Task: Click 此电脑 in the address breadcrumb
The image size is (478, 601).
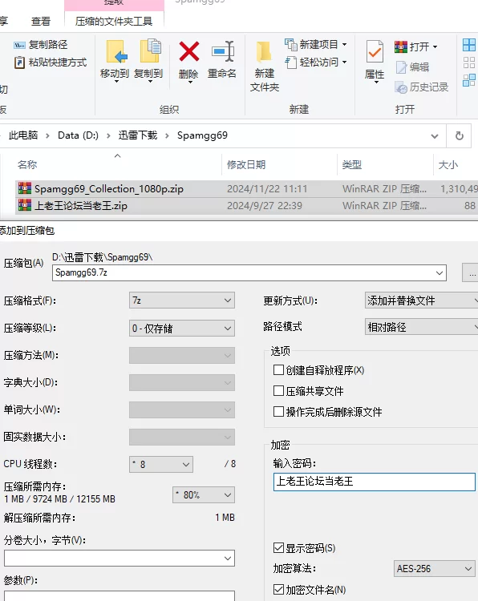Action: click(23, 135)
